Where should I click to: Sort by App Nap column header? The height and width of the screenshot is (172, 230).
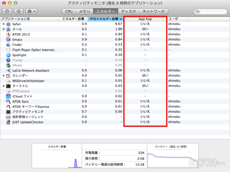point(145,19)
